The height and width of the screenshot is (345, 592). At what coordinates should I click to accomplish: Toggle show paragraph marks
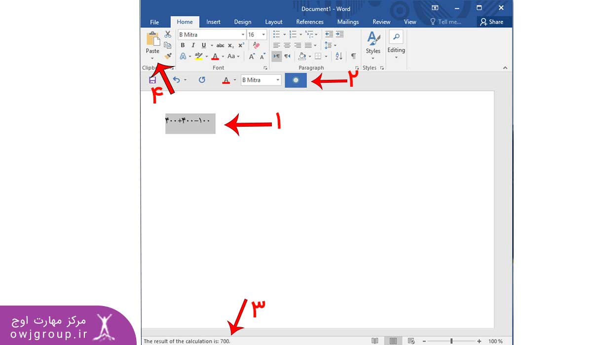(353, 57)
